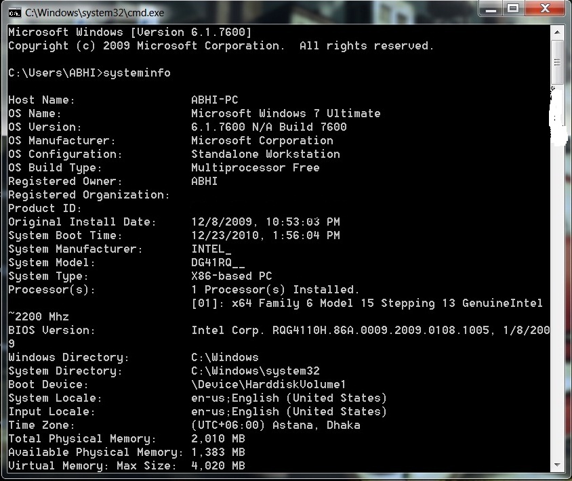This screenshot has width=572, height=481.
Task: Click the scrollbar up arrow
Action: tap(557, 33)
